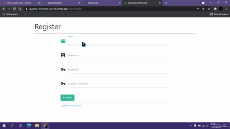Viewport: 230px width, 129px height.
Task: Open saved passwords key icon
Action: [x=198, y=9]
